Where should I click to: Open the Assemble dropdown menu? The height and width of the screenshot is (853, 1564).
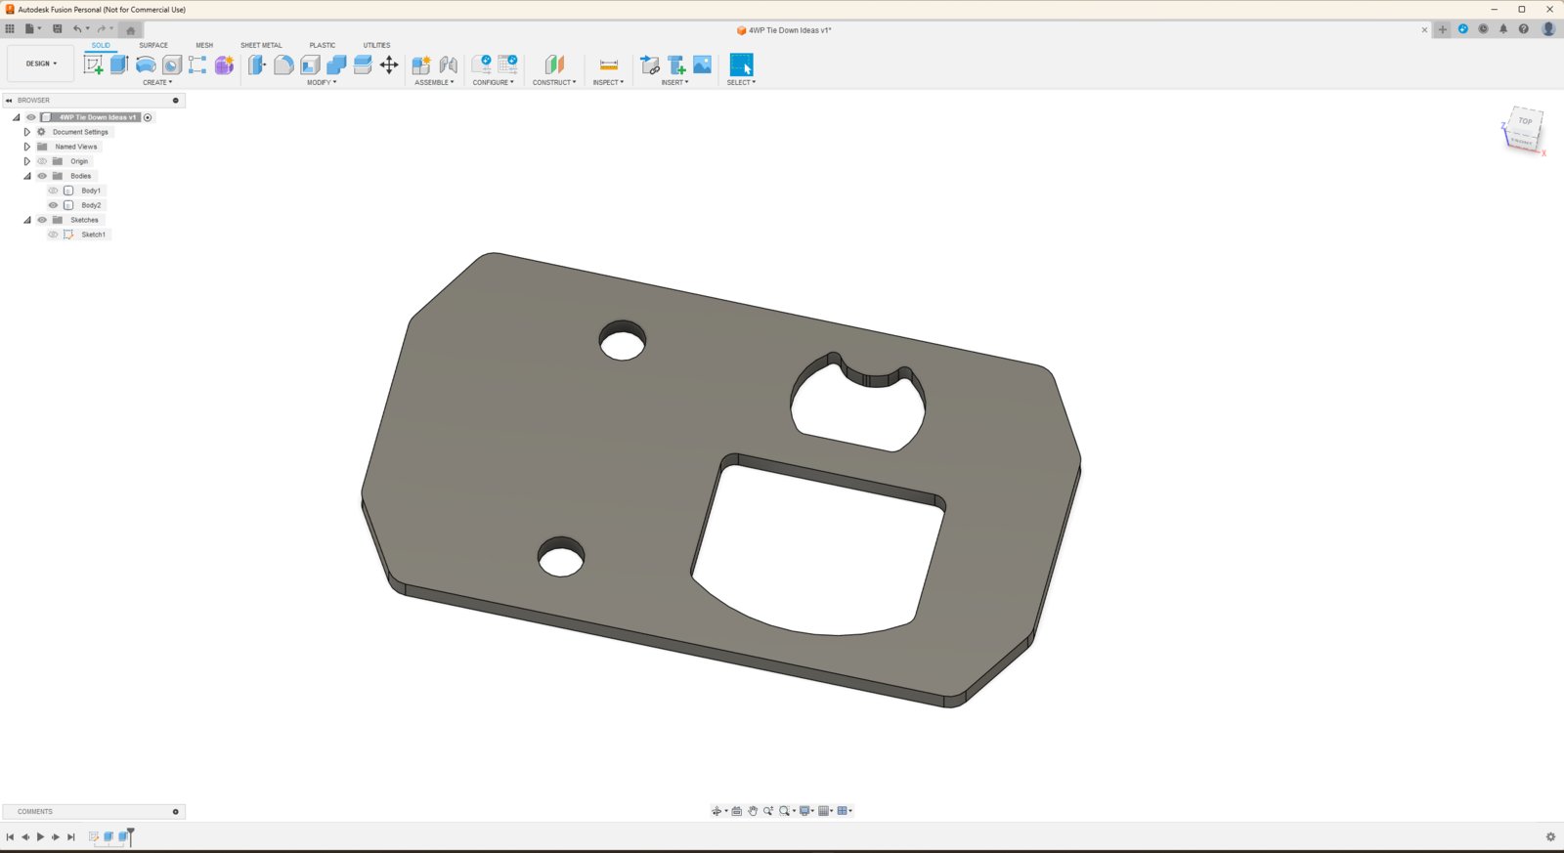434,82
